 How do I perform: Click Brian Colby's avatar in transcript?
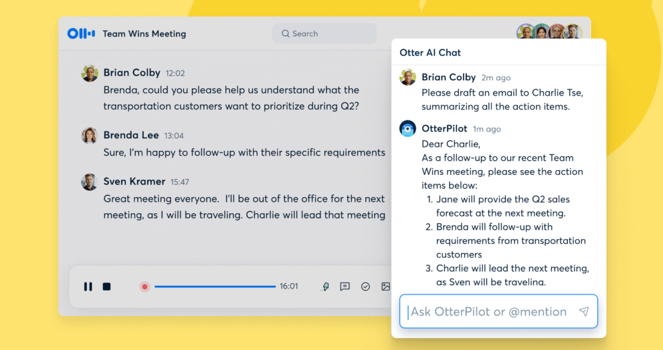90,73
